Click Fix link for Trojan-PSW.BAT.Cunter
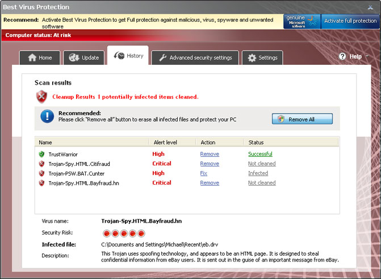The image size is (381, 279). tap(204, 173)
